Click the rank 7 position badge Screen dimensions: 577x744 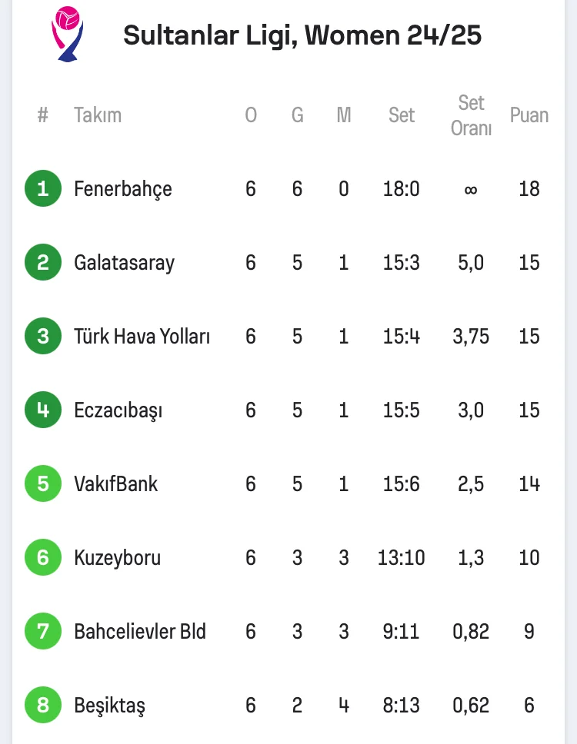point(43,631)
